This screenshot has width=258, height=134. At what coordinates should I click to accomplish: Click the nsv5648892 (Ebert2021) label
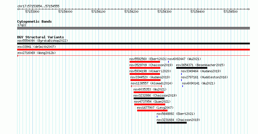[176, 114]
